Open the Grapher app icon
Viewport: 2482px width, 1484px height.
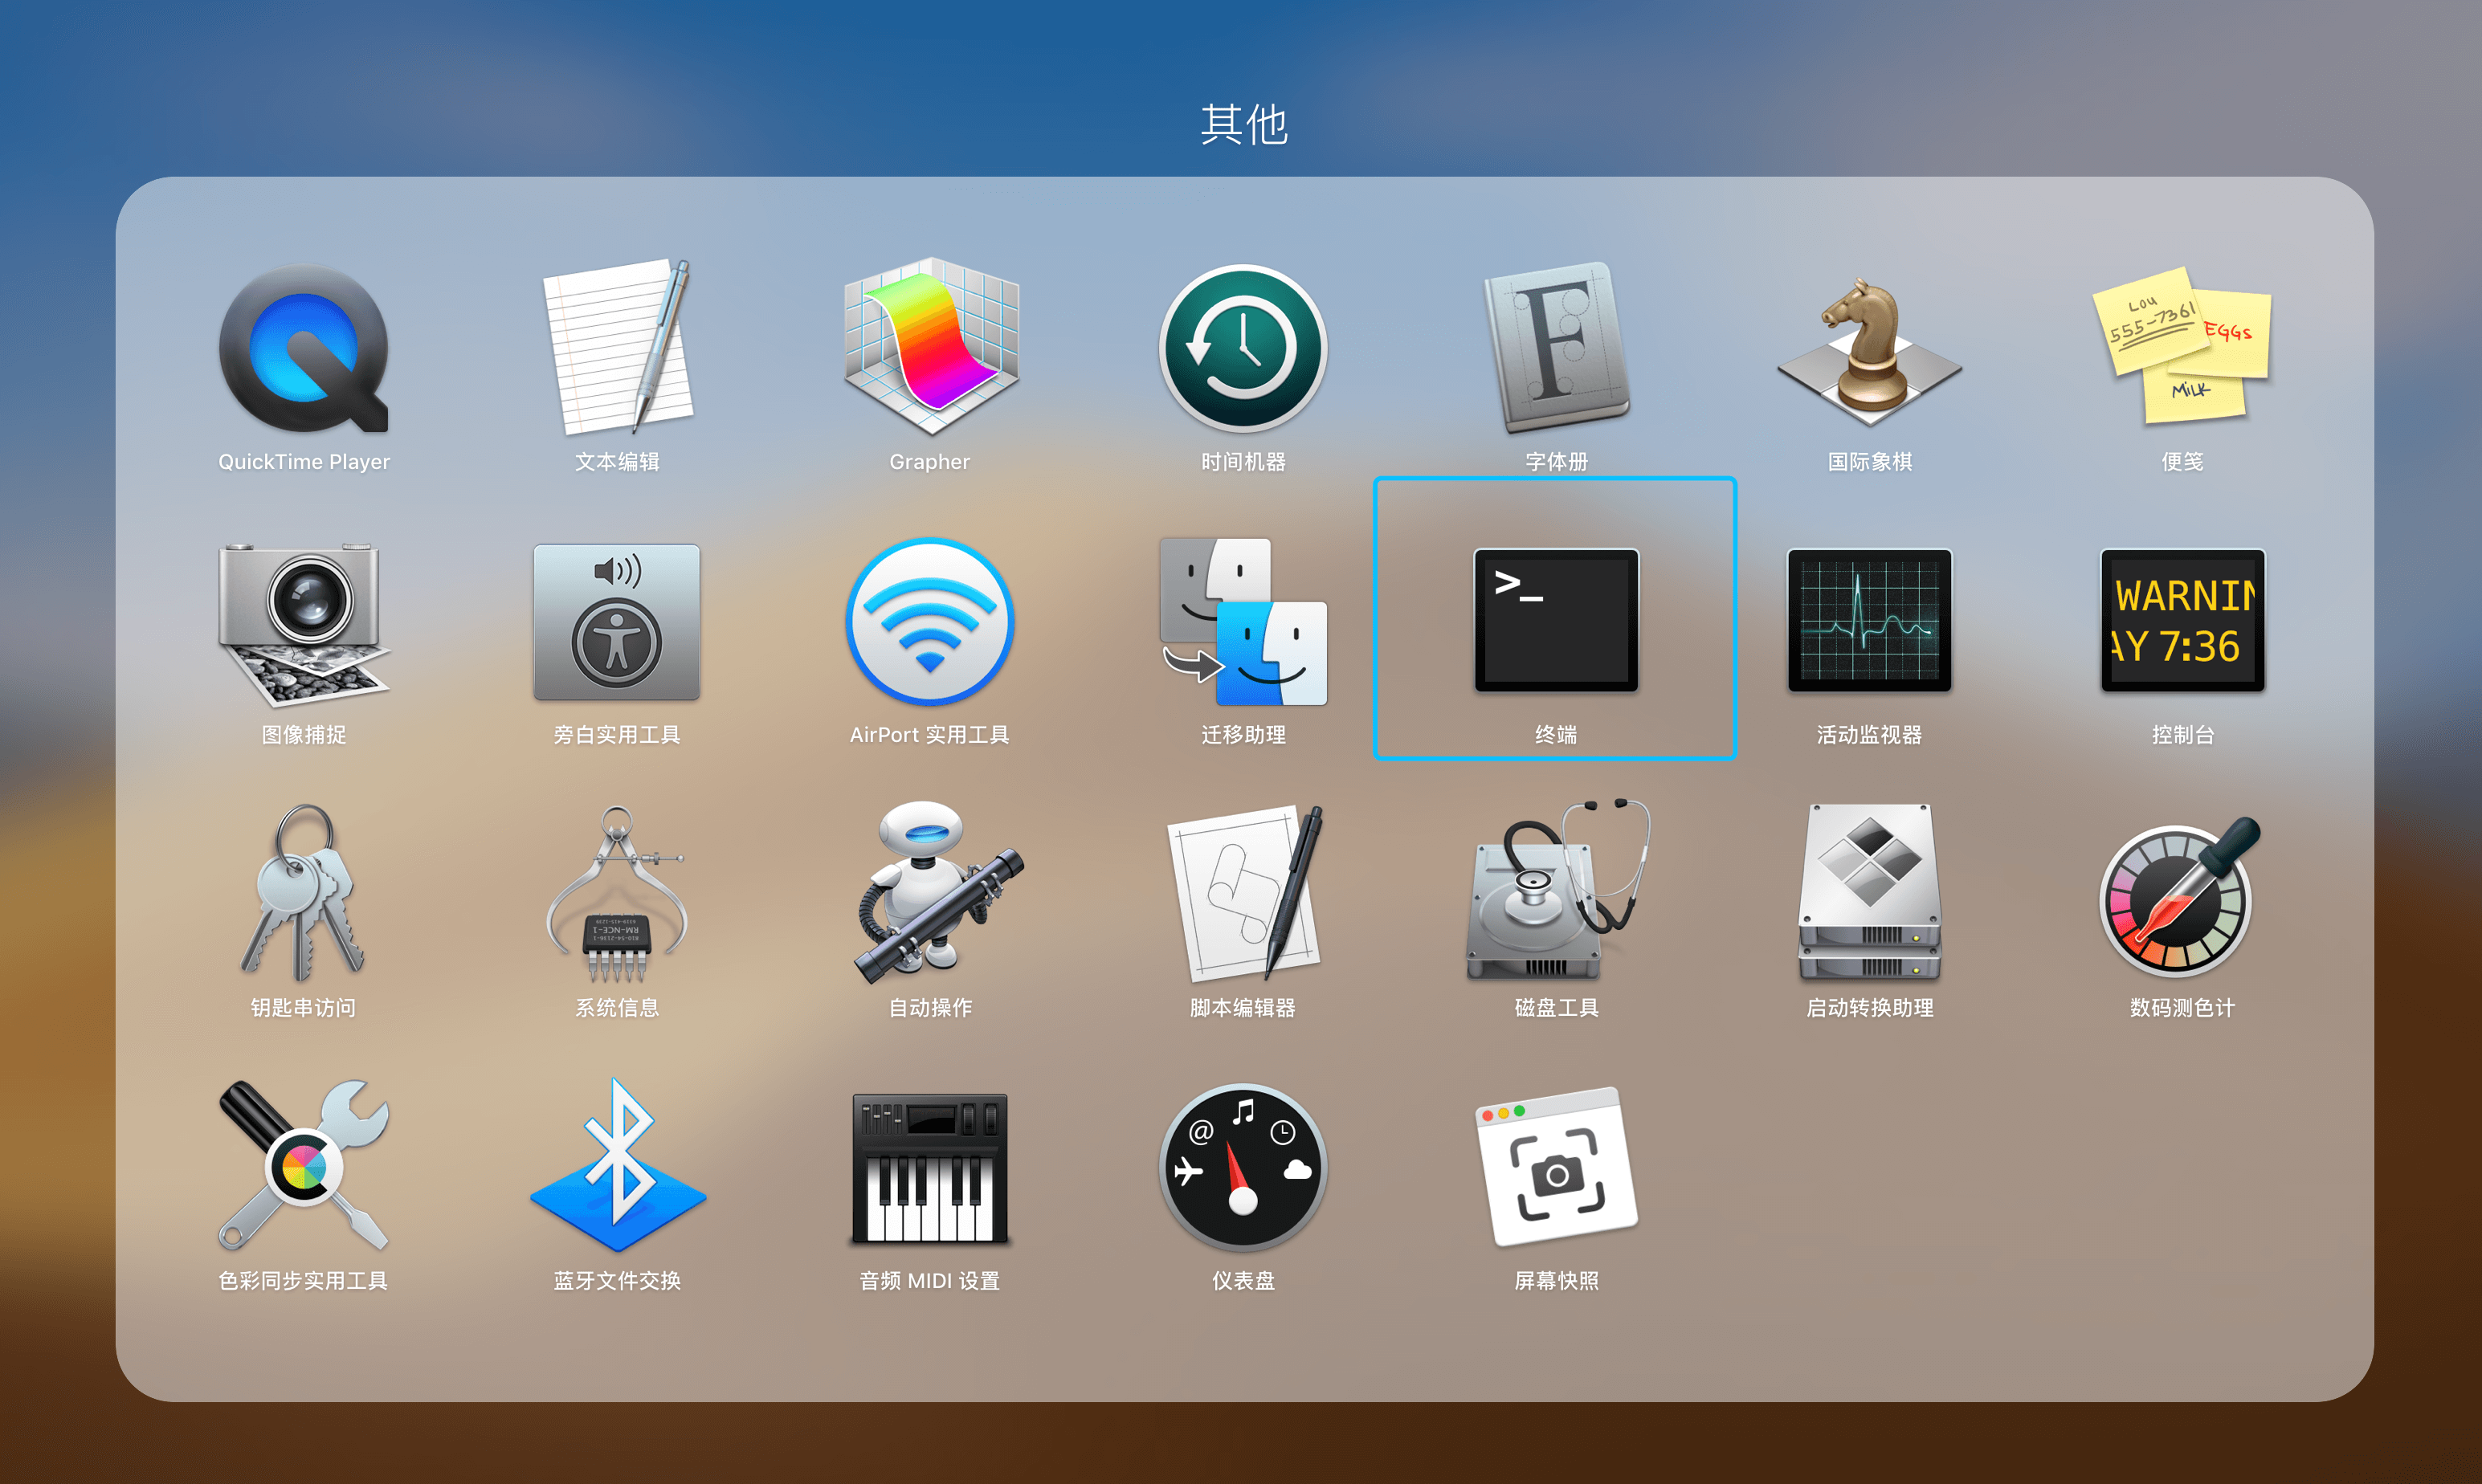pos(930,347)
